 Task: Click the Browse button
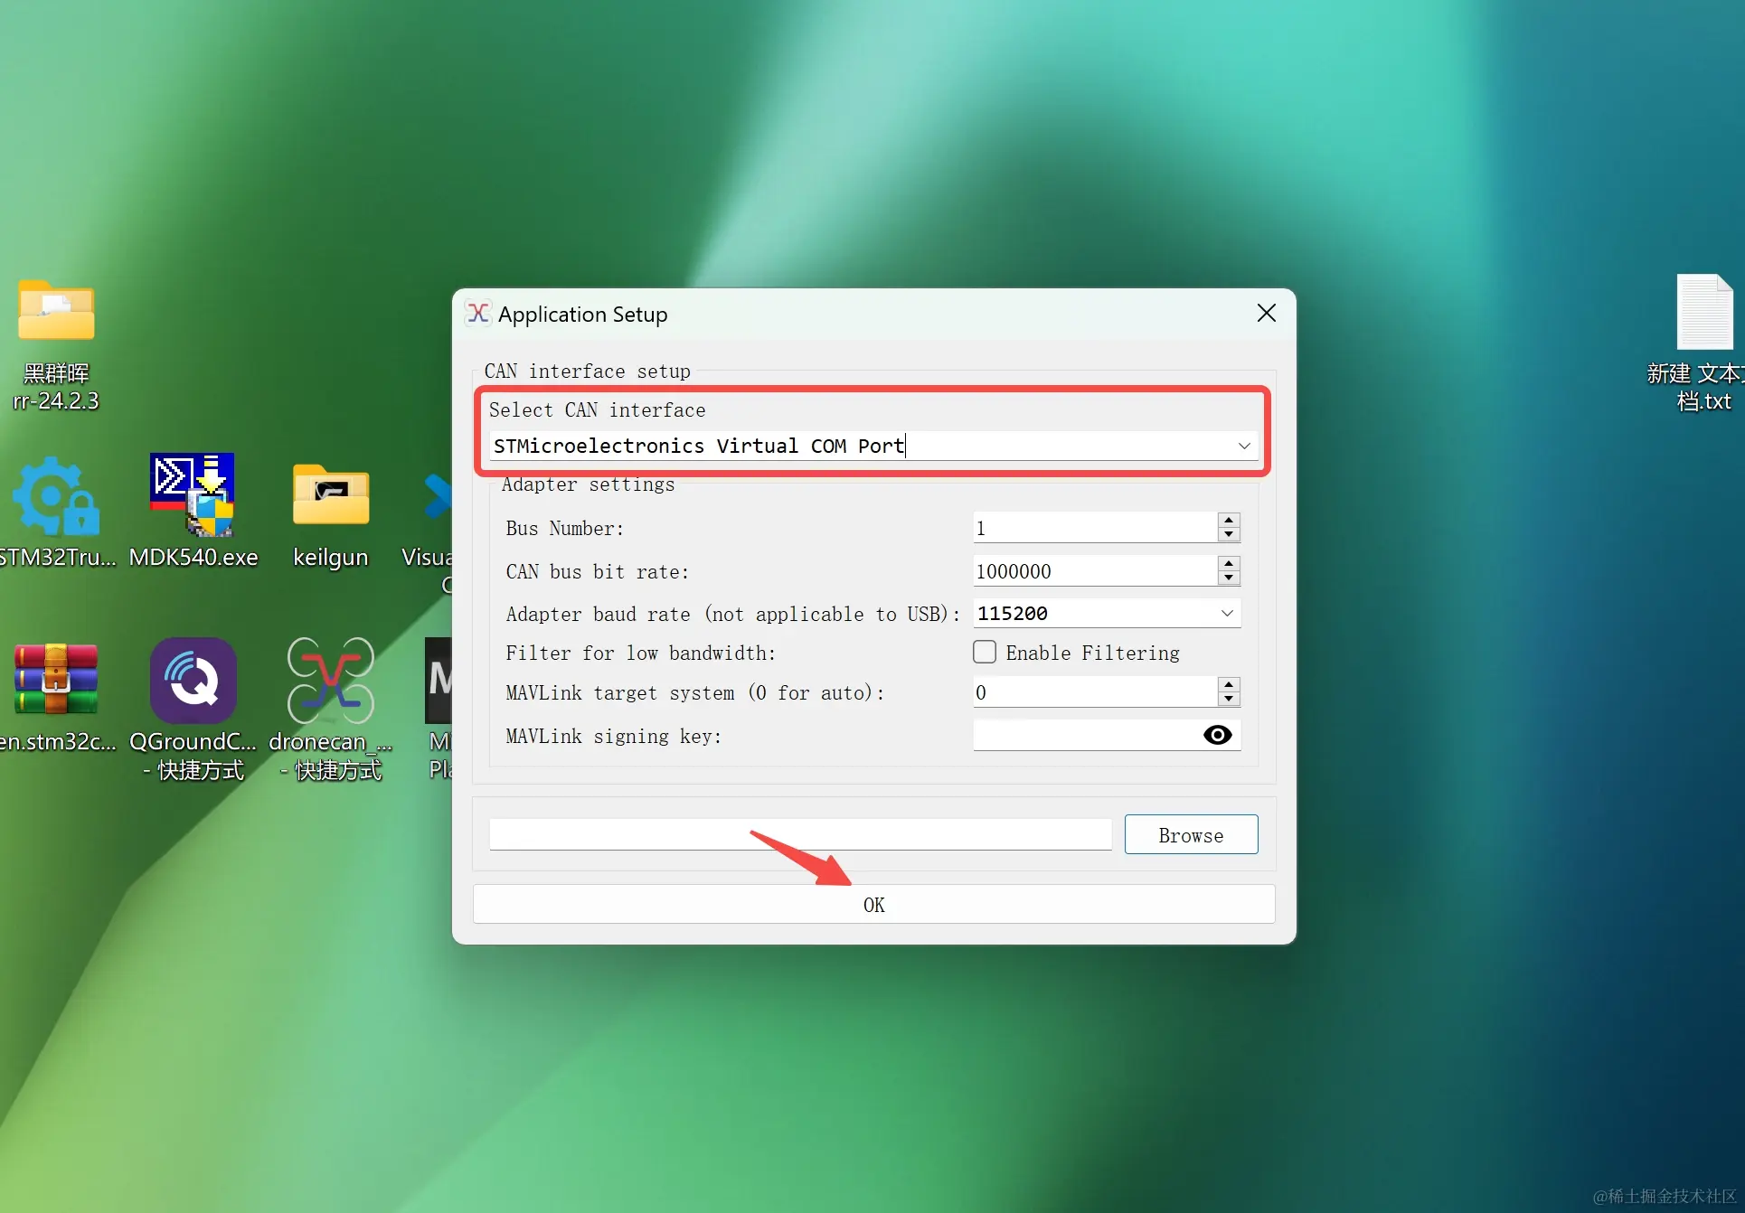point(1191,835)
